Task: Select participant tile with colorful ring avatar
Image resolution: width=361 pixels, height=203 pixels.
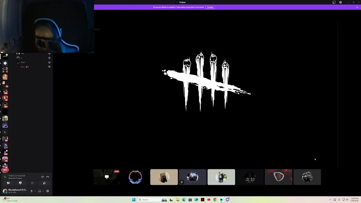Action: point(135,177)
